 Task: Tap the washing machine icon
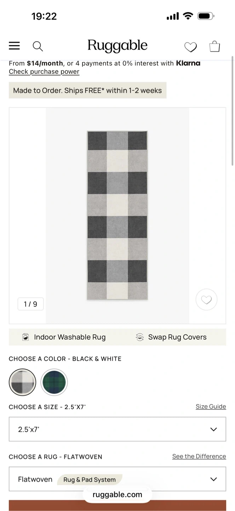coord(25,337)
